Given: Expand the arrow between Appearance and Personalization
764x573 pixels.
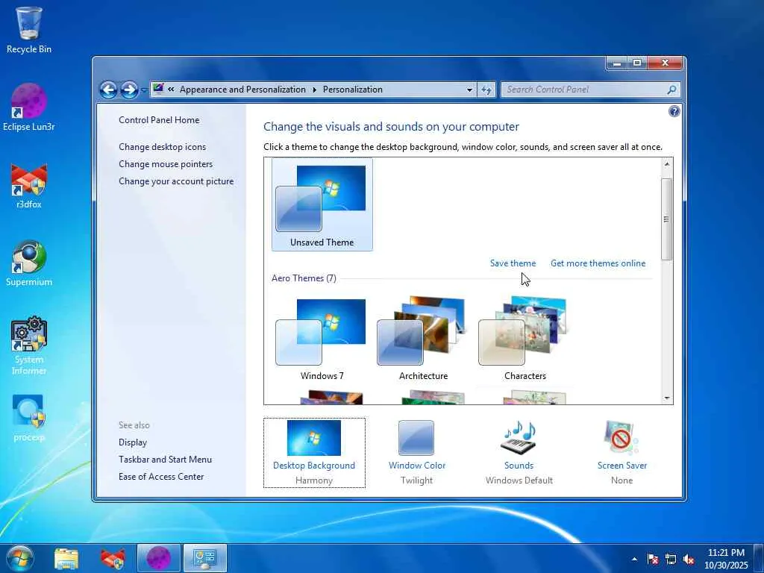Looking at the screenshot, I should tap(314, 90).
